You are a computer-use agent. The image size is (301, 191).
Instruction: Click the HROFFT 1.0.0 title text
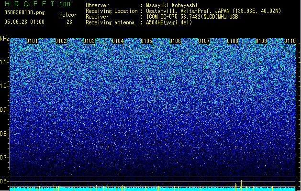coord(37,4)
